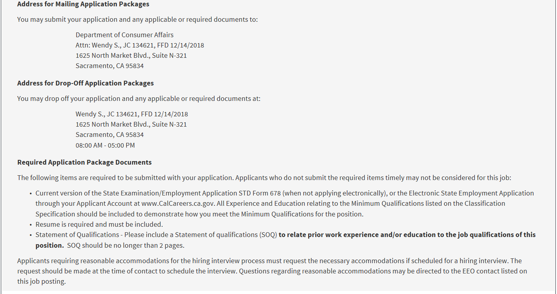This screenshot has width=557, height=294.
Task: Click 'Required Application Package Documents' heading
Action: pyautogui.click(x=84, y=162)
